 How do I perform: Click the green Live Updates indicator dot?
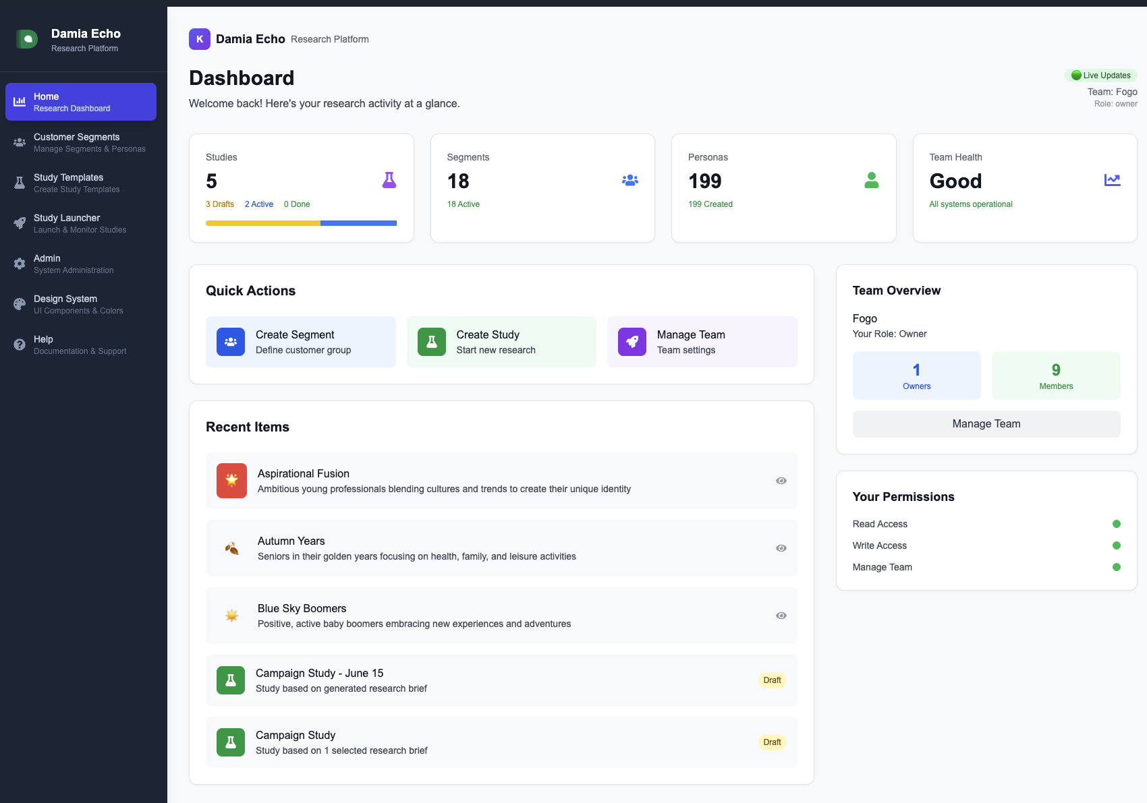coord(1076,76)
